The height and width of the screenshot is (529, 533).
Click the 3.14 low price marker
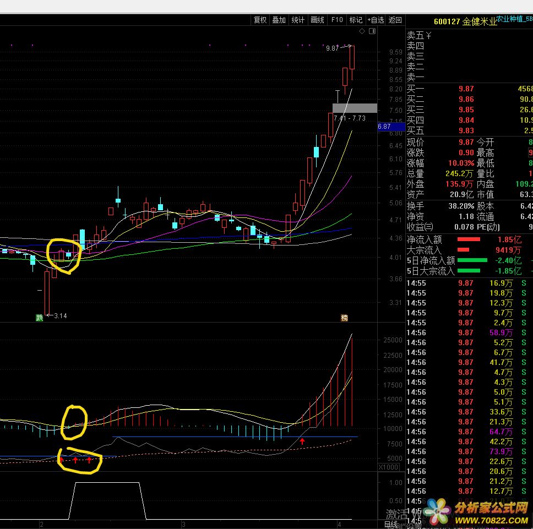(59, 316)
